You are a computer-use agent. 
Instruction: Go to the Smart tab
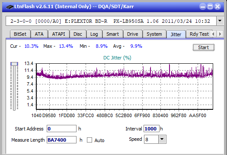[112, 34]
